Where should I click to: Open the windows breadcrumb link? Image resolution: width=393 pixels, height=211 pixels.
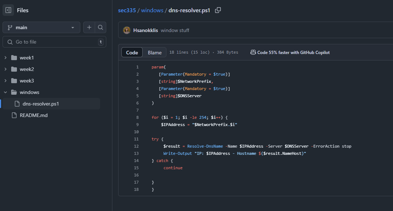pyautogui.click(x=152, y=10)
